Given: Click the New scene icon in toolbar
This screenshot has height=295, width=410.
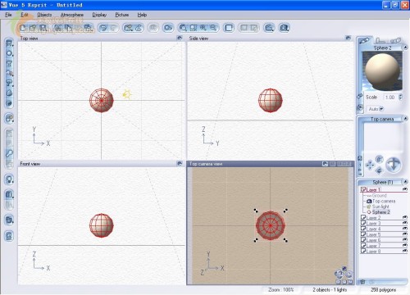Looking at the screenshot, I should (x=23, y=28).
